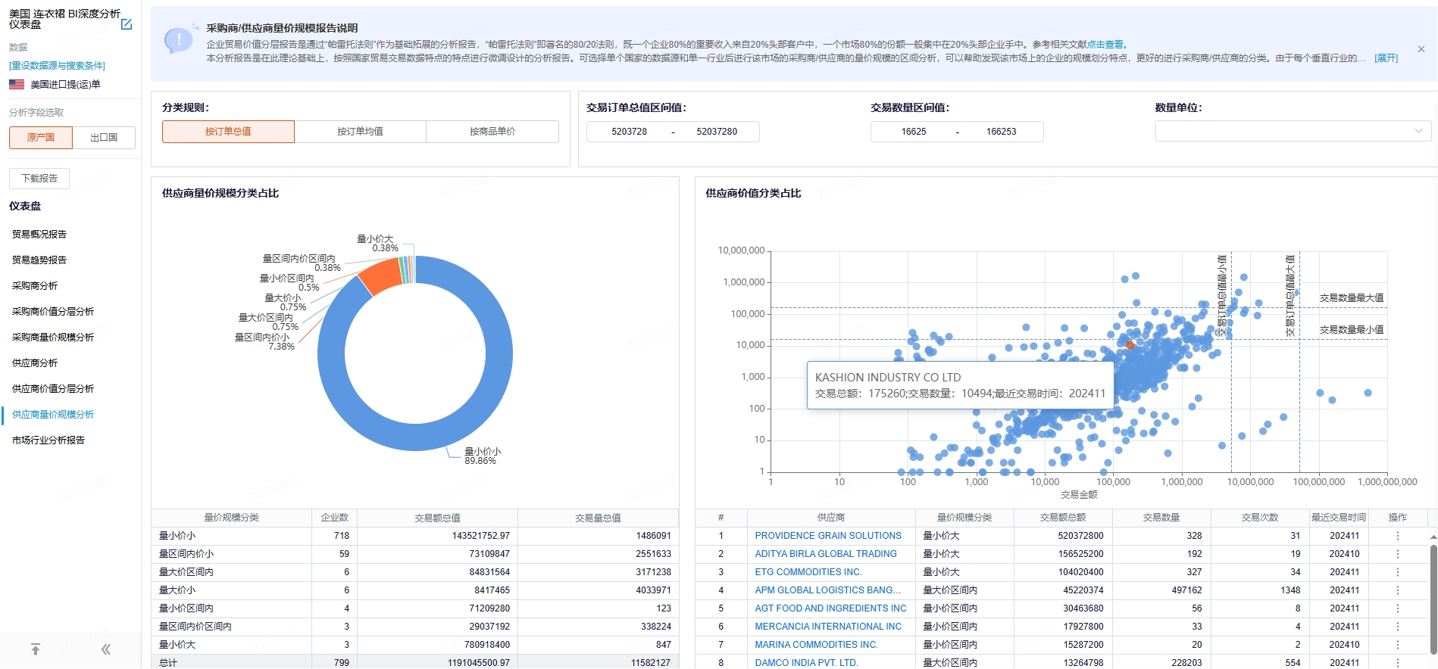Open the 数量单位 dropdown
The image size is (1438, 669).
coord(1293,132)
